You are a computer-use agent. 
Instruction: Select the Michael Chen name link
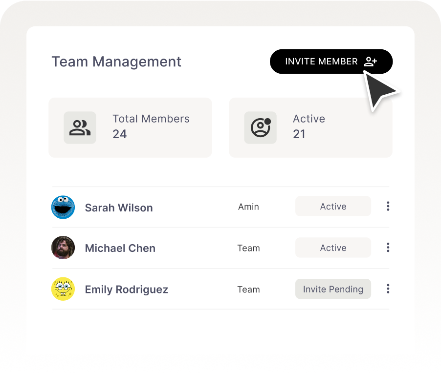(x=120, y=248)
